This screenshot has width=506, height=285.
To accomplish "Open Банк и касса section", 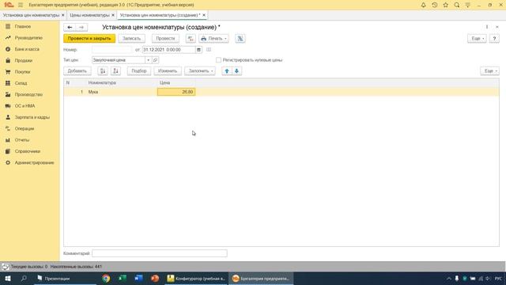I will click(x=27, y=49).
